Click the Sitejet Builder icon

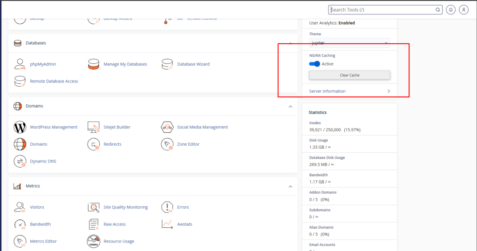(93, 127)
